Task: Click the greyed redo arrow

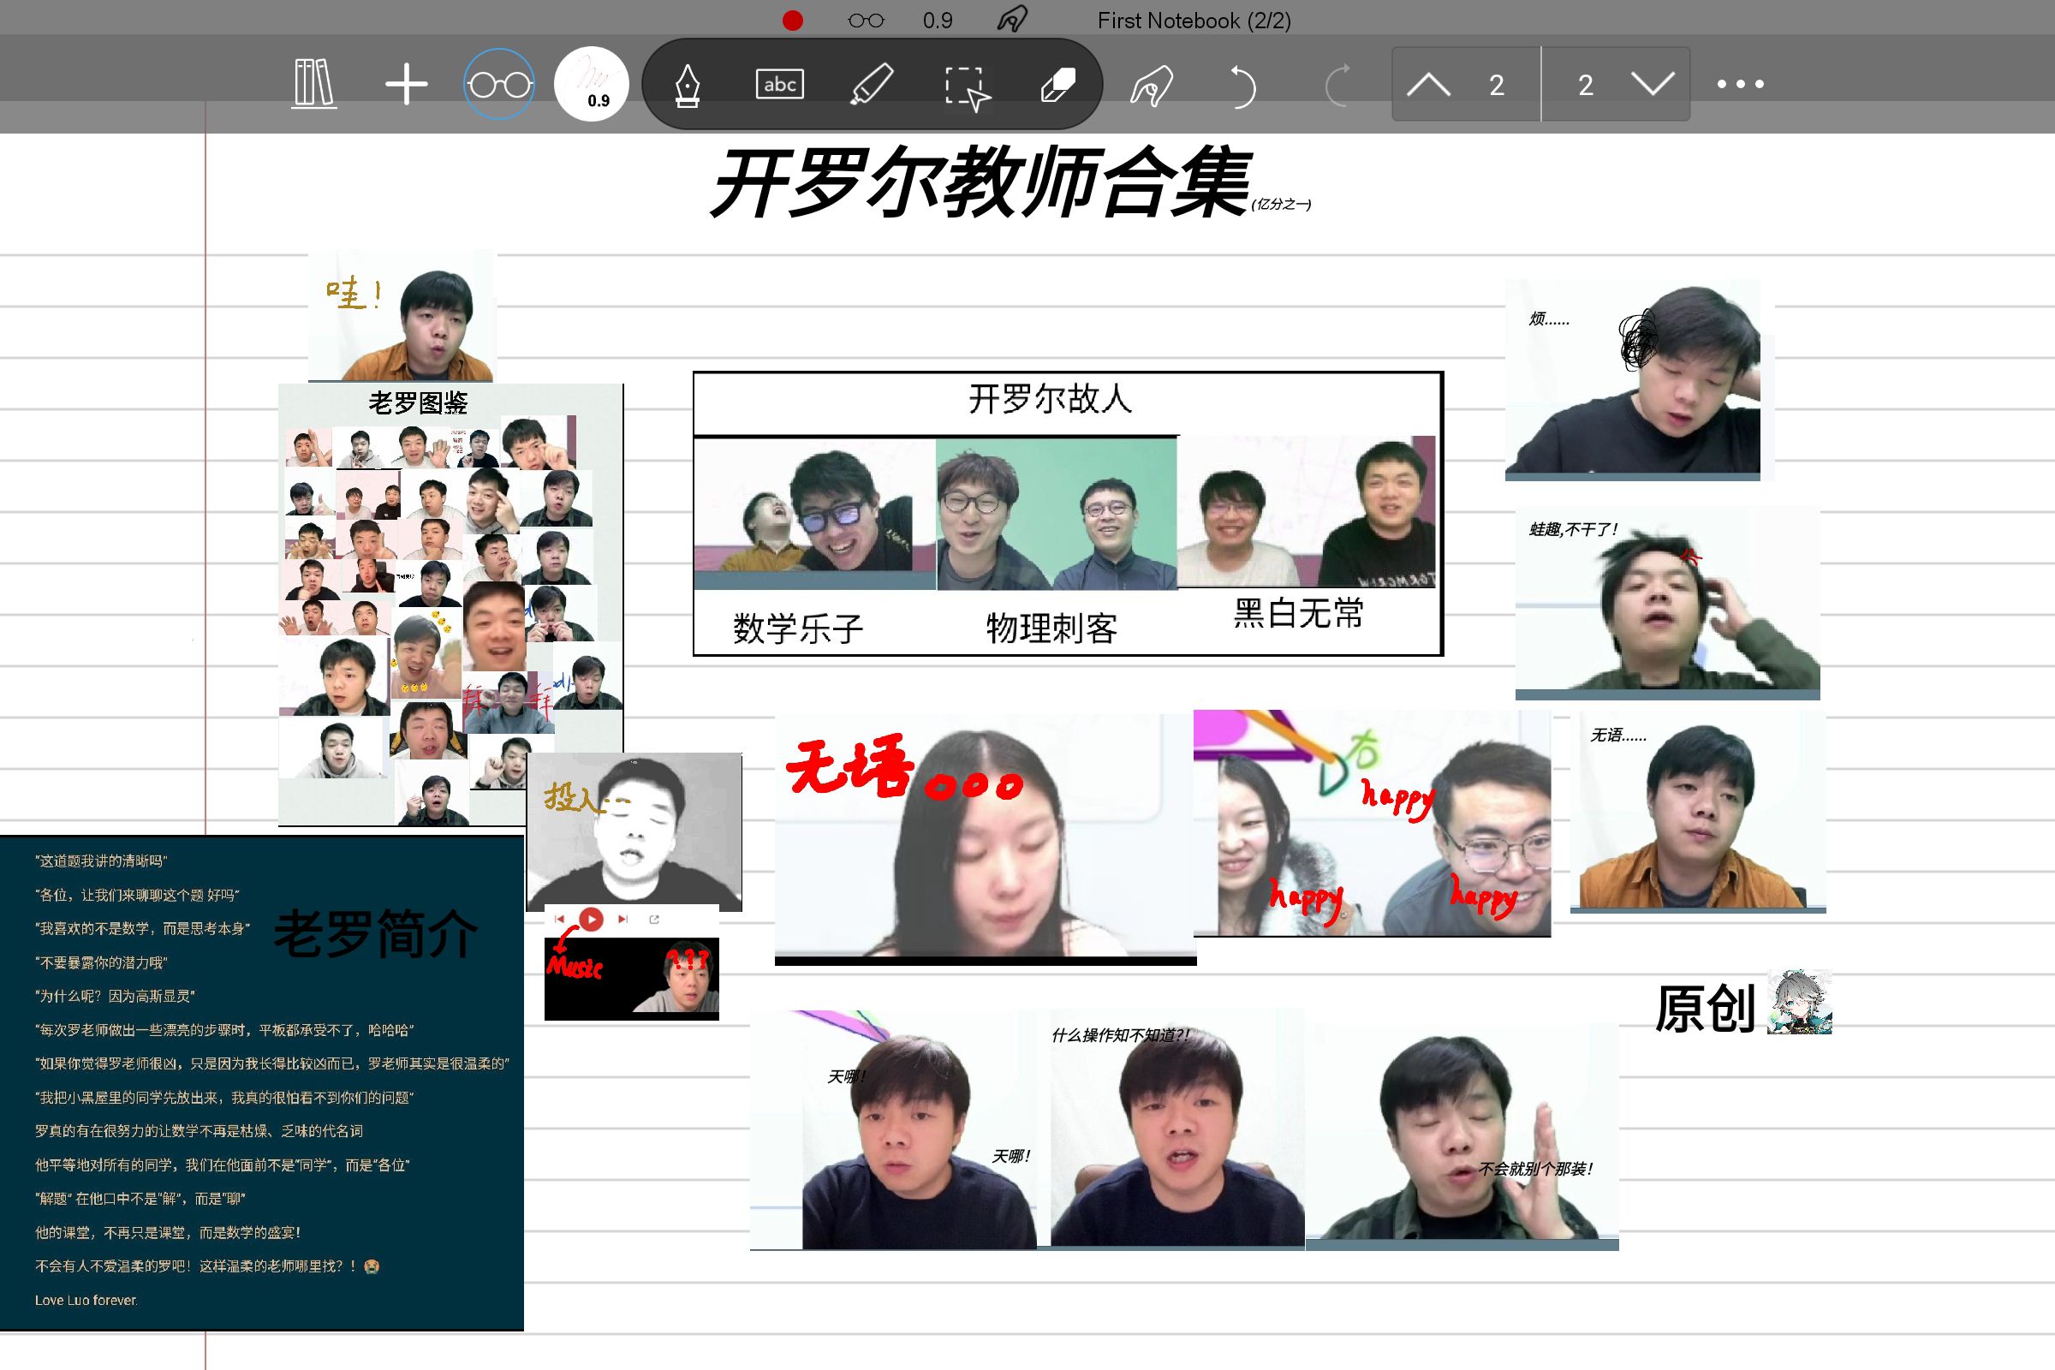Action: pos(1337,85)
